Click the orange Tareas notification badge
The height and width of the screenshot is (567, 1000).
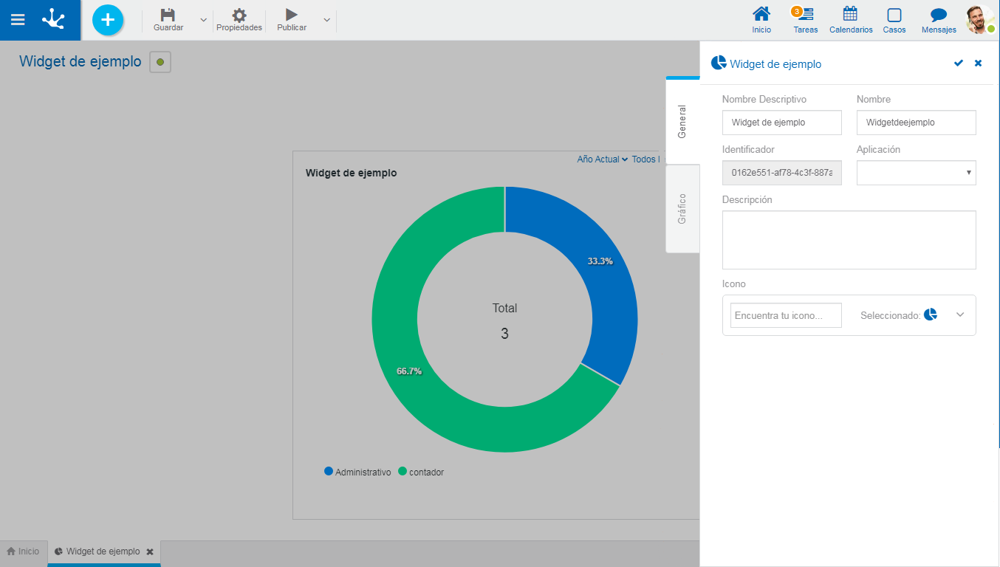tap(797, 11)
